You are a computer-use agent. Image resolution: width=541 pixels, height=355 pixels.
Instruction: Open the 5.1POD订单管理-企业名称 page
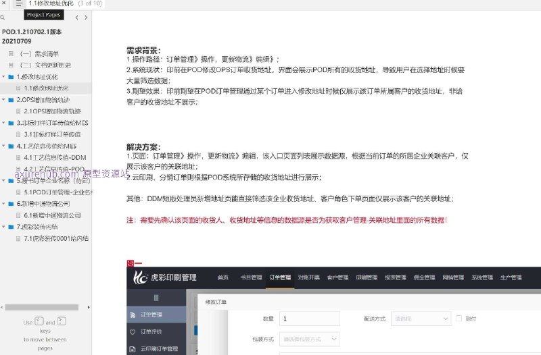tap(58, 192)
